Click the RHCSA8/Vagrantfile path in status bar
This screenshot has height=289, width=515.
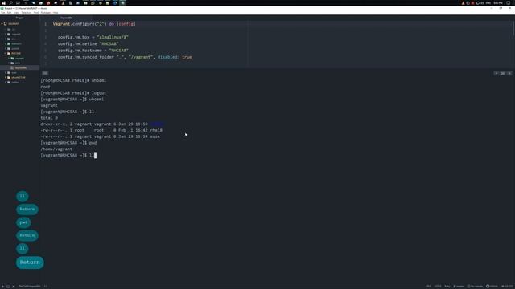[30, 287]
